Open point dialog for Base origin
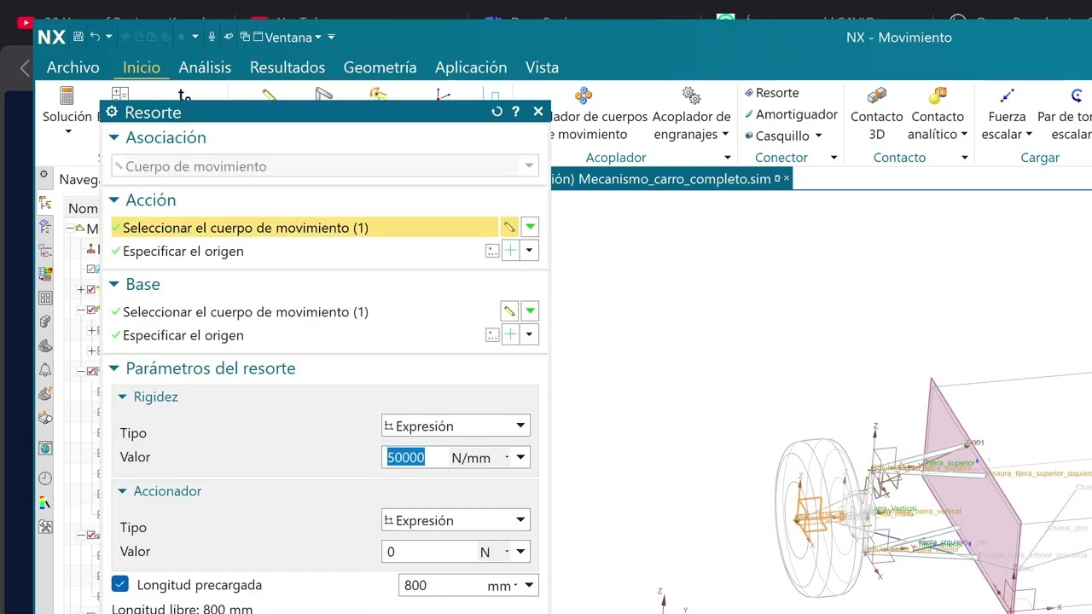The height and width of the screenshot is (614, 1092). click(x=492, y=335)
